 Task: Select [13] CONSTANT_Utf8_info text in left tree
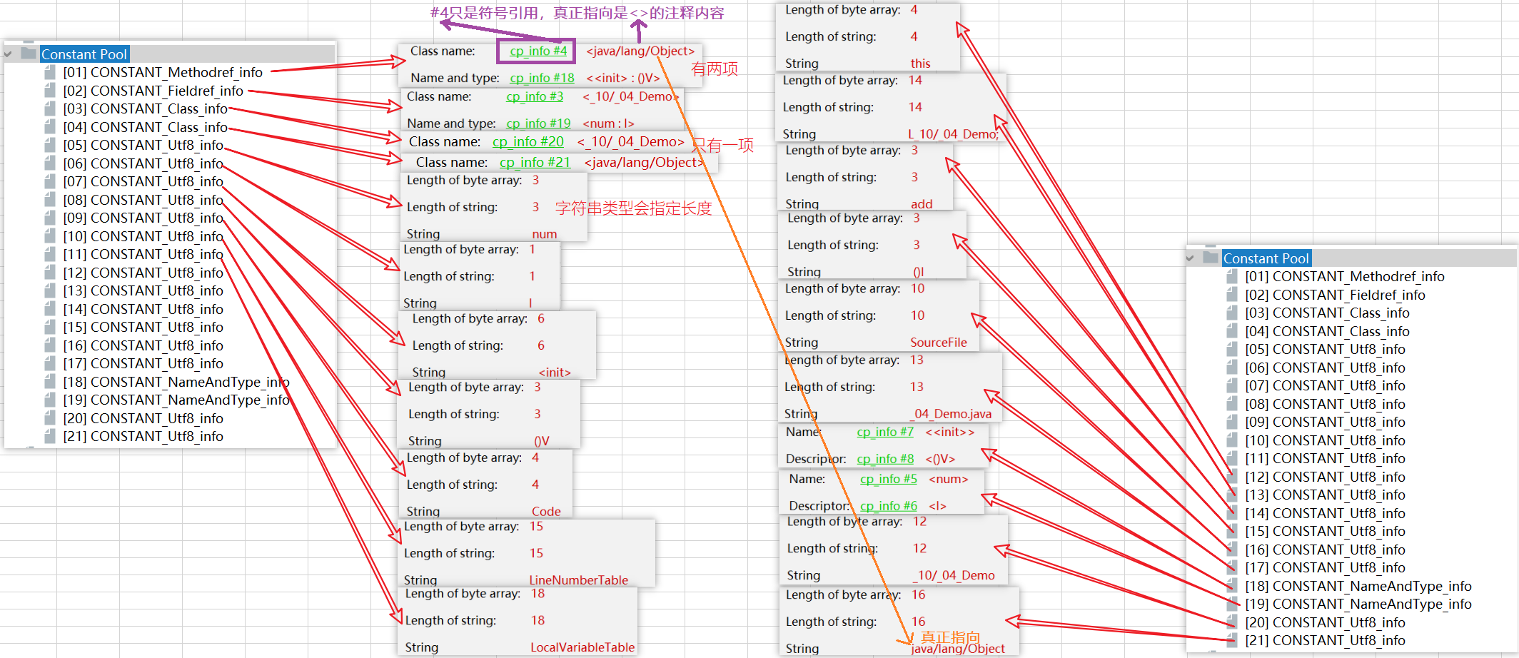point(143,290)
